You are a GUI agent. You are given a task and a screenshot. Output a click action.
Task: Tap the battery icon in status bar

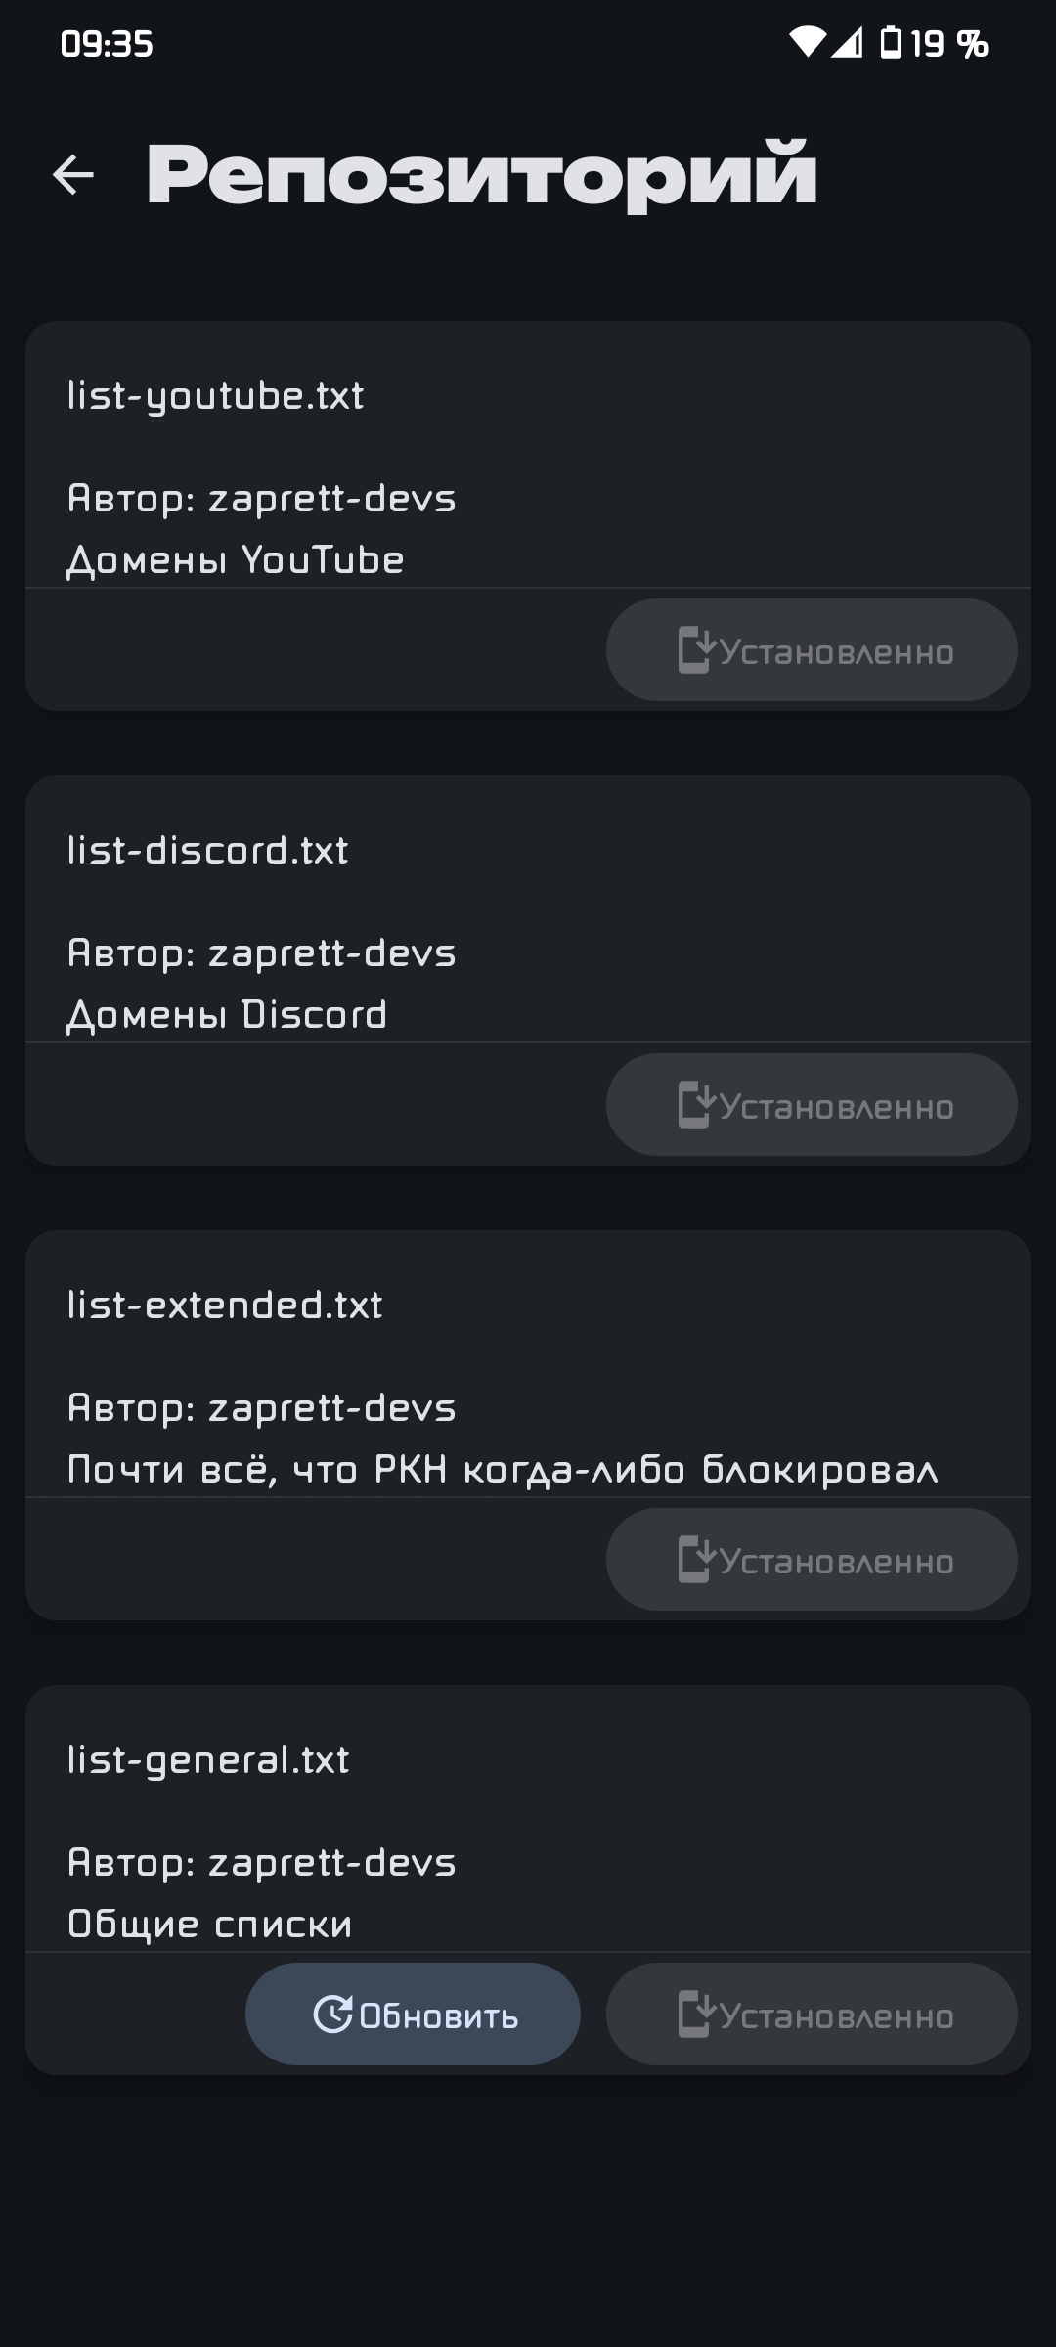tap(891, 42)
